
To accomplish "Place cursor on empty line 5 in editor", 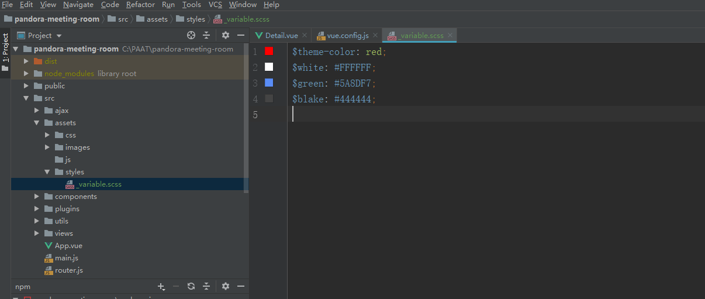I will (x=497, y=115).
